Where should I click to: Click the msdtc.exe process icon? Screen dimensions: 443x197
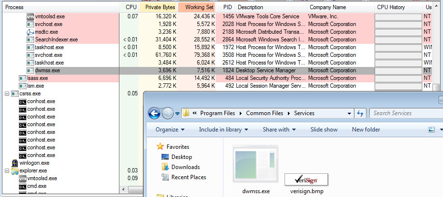pos(30,32)
